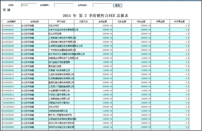Click party name 河南省开封市交警支队

59,103
